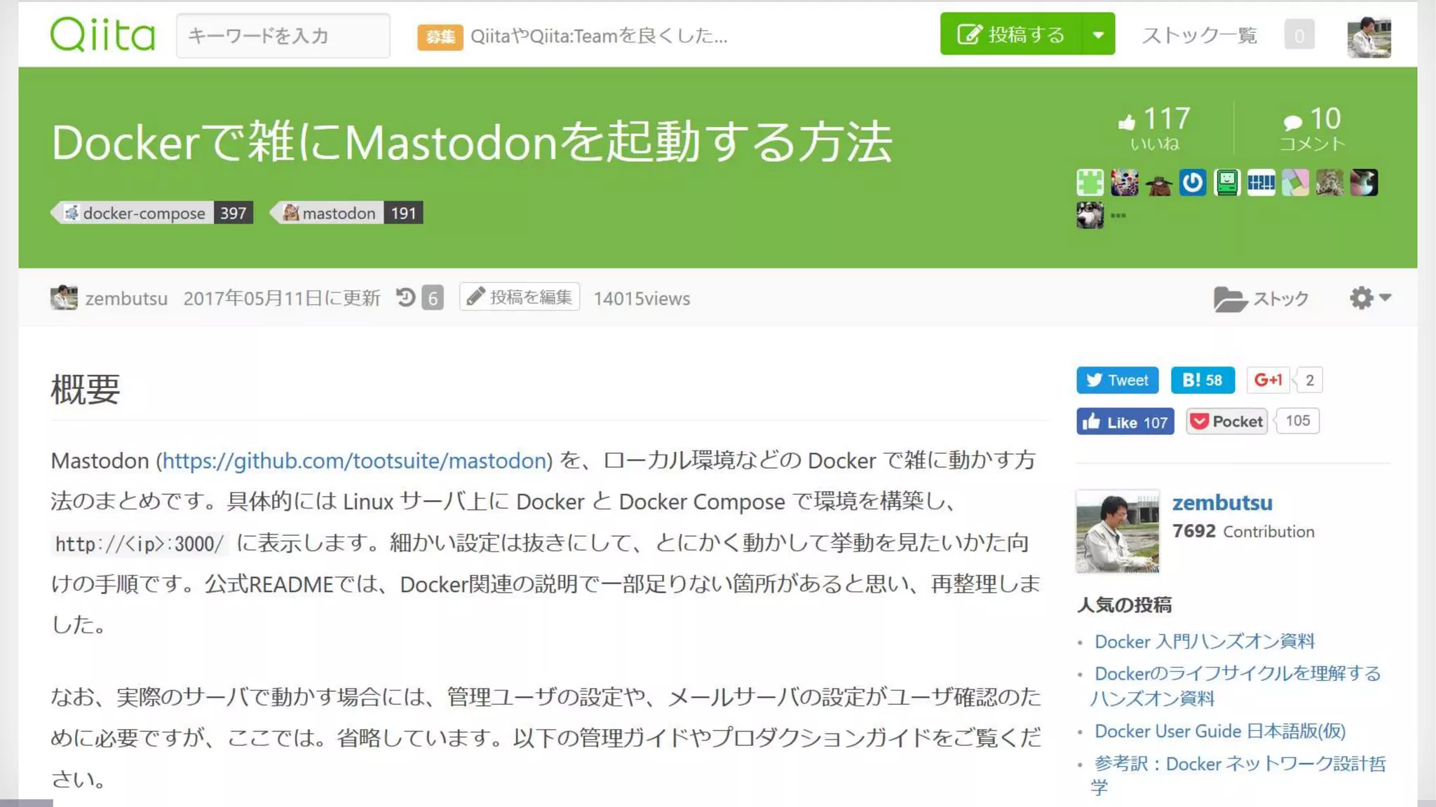Click the Facebook Like button

1125,422
